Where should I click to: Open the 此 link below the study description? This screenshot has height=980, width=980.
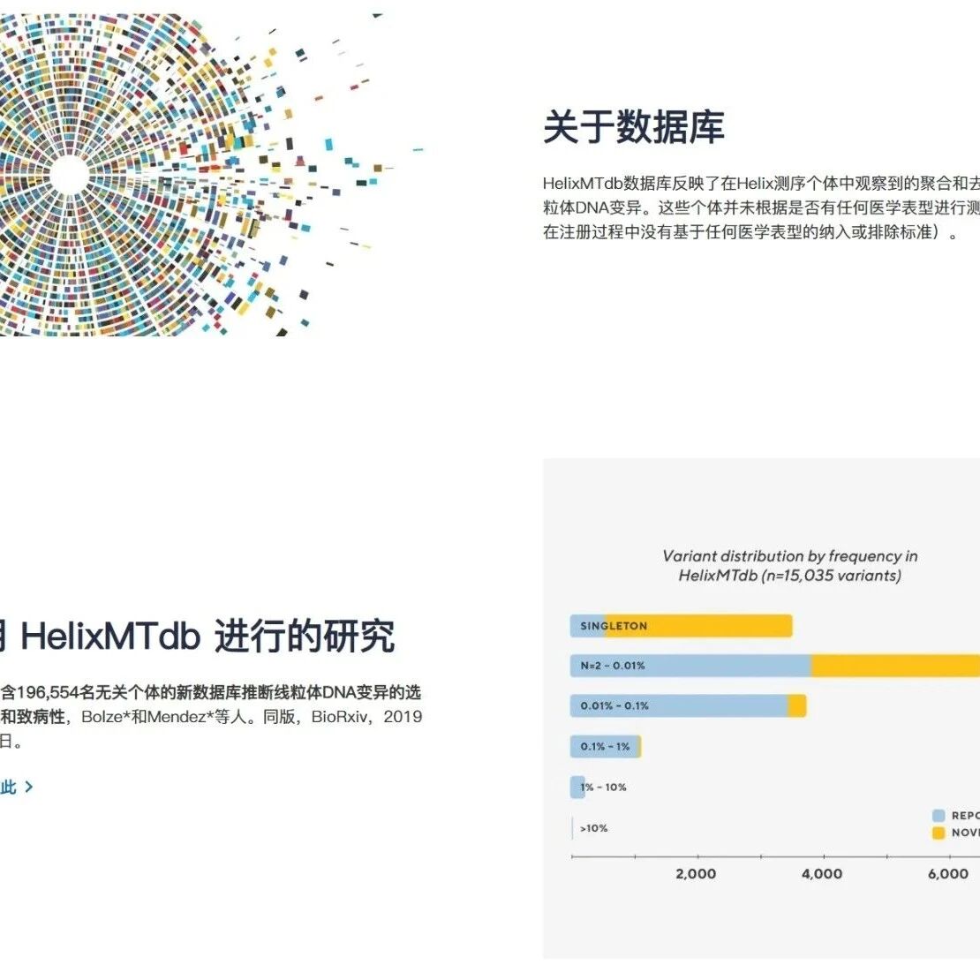[x=9, y=787]
